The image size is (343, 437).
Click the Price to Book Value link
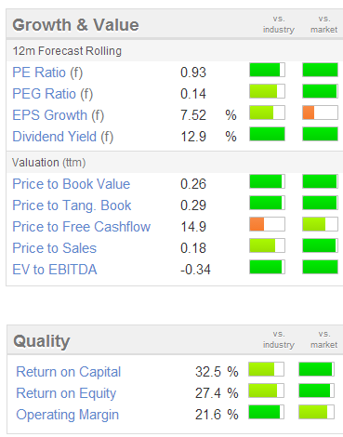click(72, 184)
